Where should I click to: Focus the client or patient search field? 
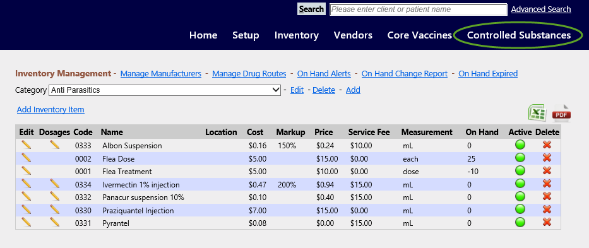[419, 9]
